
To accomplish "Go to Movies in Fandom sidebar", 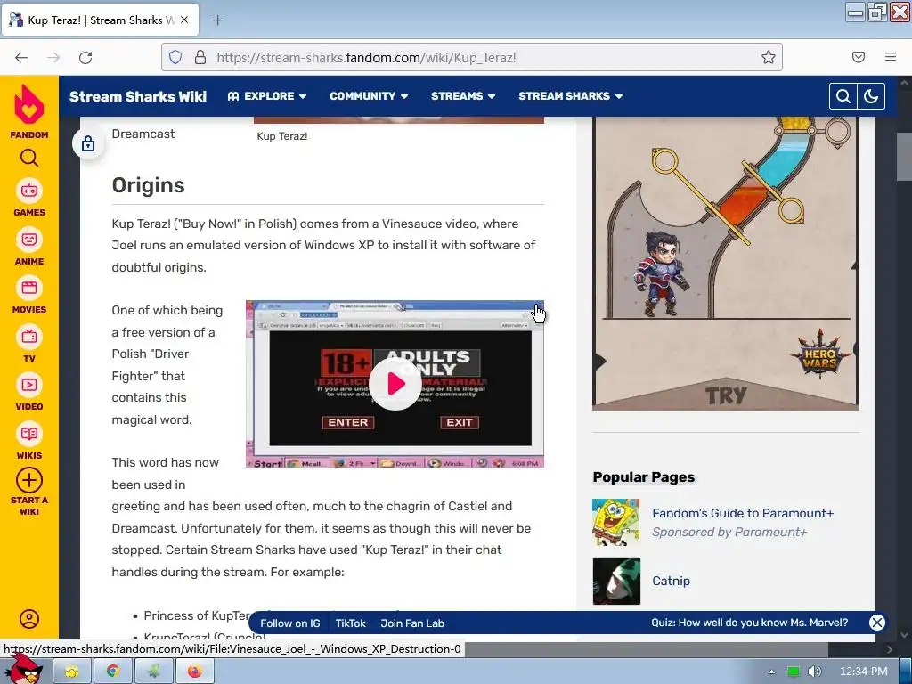I will [x=29, y=296].
